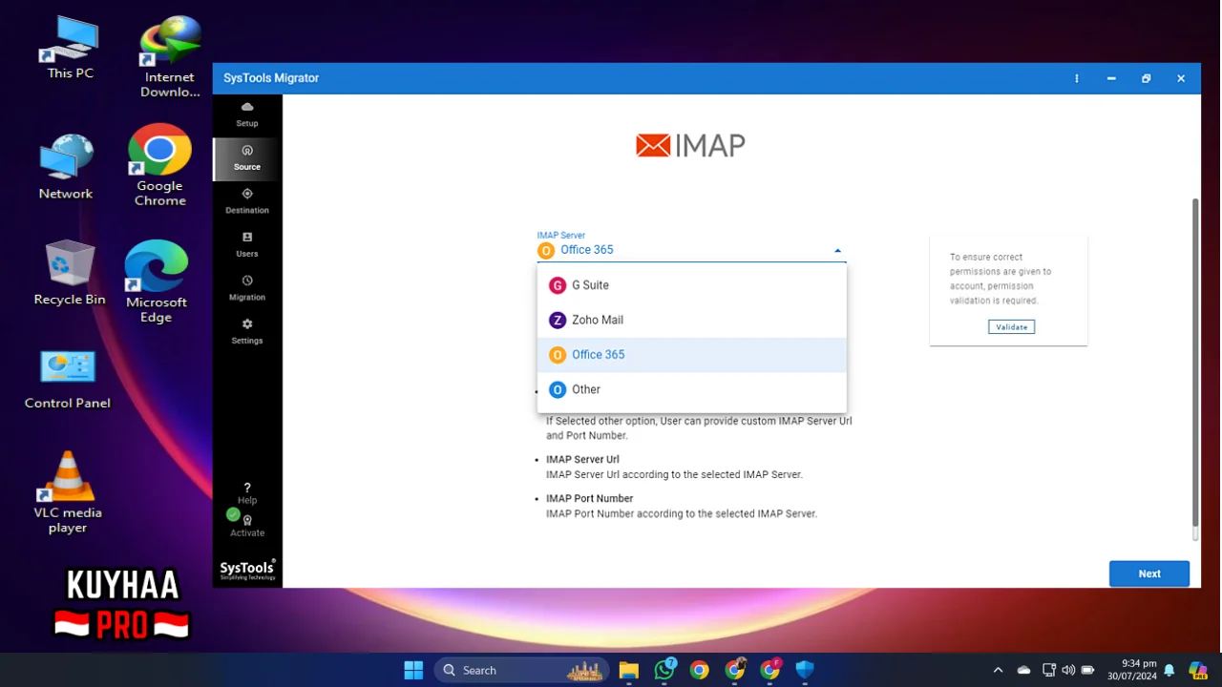Open the Setup step in sidebar
1222x687 pixels.
pyautogui.click(x=247, y=114)
